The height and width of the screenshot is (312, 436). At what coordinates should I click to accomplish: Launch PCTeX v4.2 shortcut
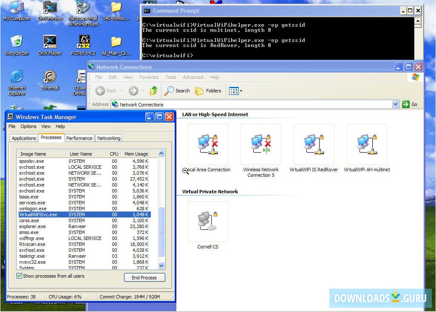pyautogui.click(x=83, y=45)
